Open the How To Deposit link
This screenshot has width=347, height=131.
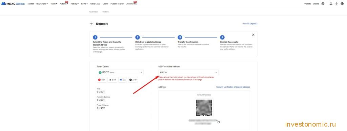pyautogui.click(x=250, y=24)
